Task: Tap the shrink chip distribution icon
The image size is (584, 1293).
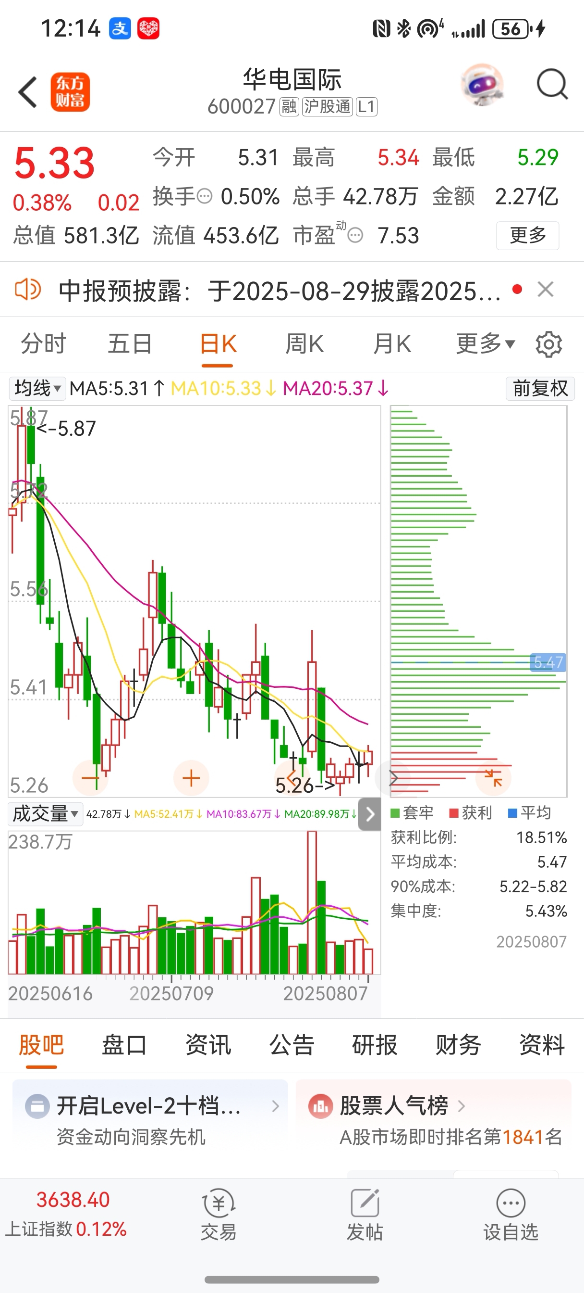Action: [x=493, y=778]
